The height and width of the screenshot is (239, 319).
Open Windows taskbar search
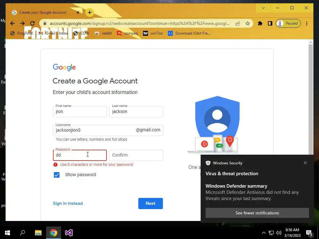pos(22,233)
